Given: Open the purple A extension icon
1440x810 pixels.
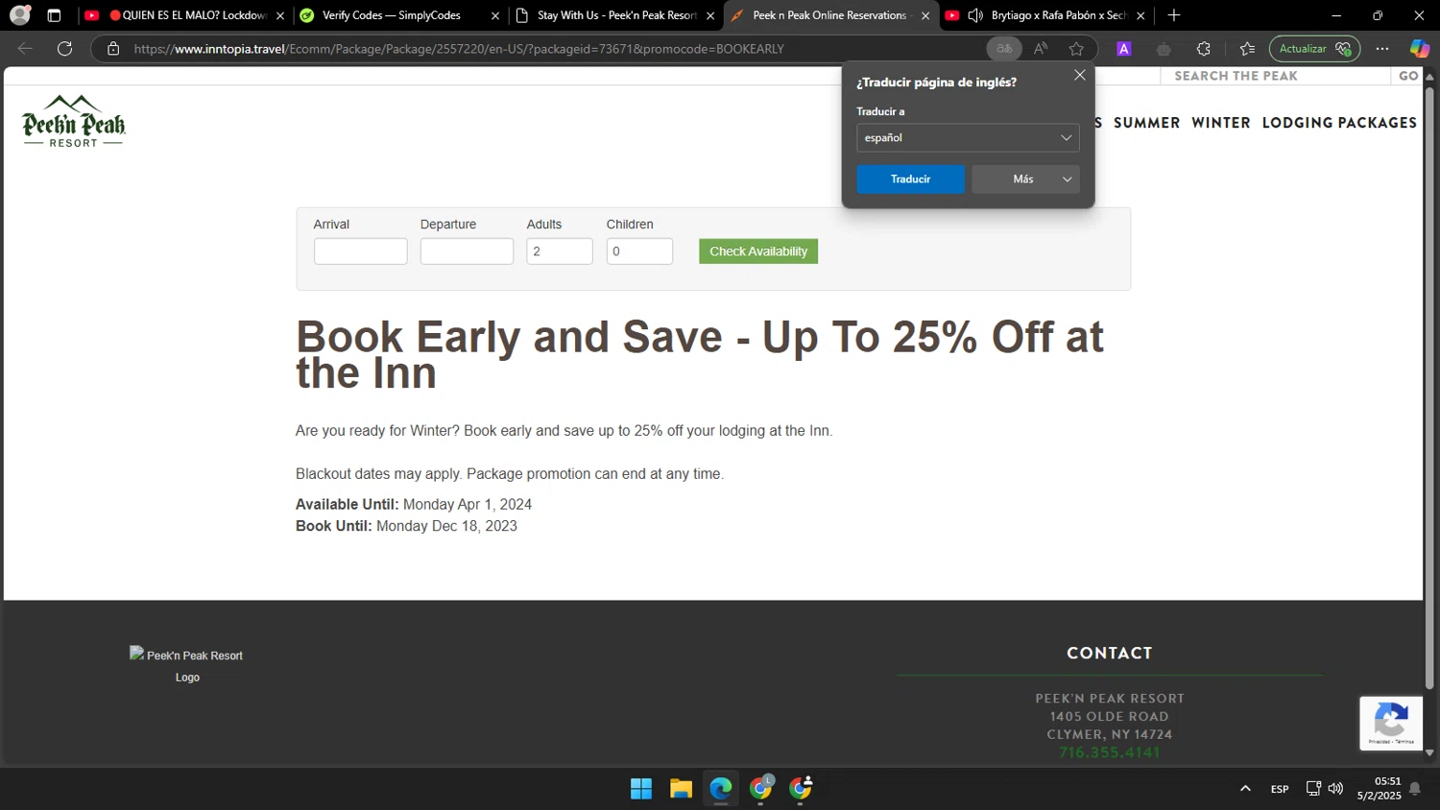Looking at the screenshot, I should 1123,49.
